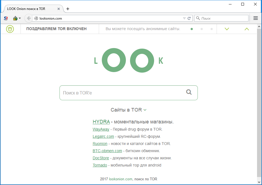Select the third slide indicator dot
The width and height of the screenshot is (262, 185).
[212, 29]
